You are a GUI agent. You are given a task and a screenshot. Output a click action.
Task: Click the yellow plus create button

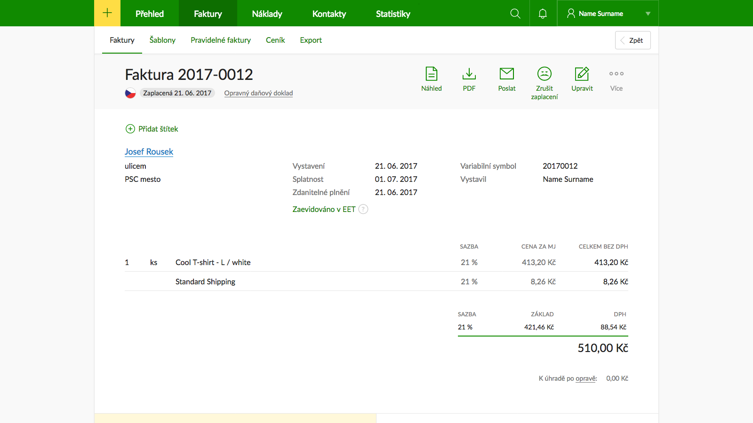[x=107, y=13]
